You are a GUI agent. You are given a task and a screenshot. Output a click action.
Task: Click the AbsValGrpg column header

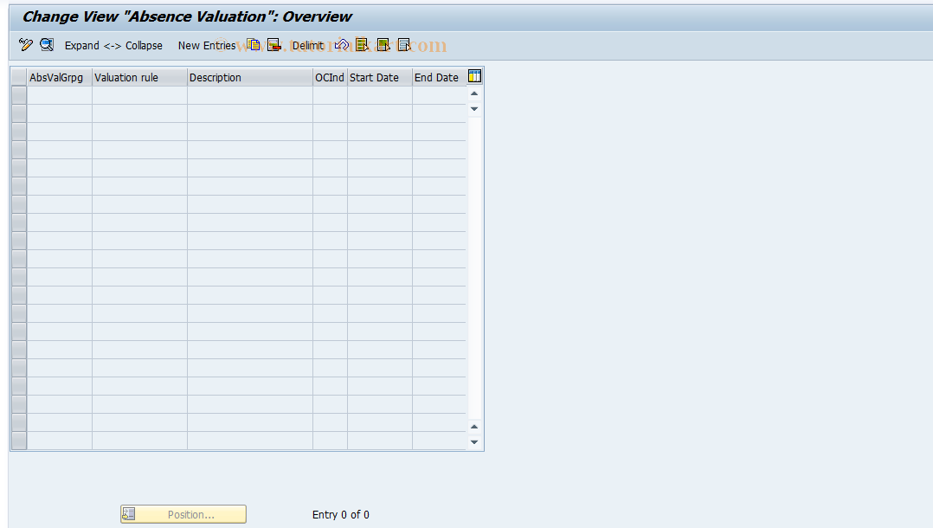pos(60,77)
